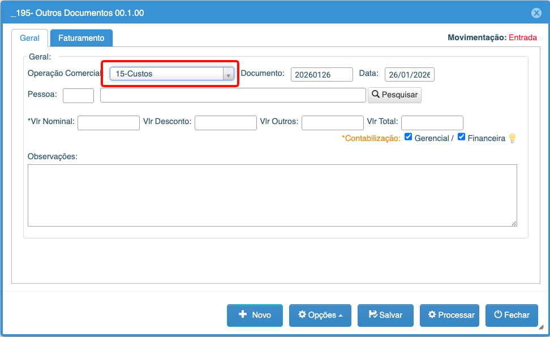Uncheck the Gerencial checkbox

[409, 137]
